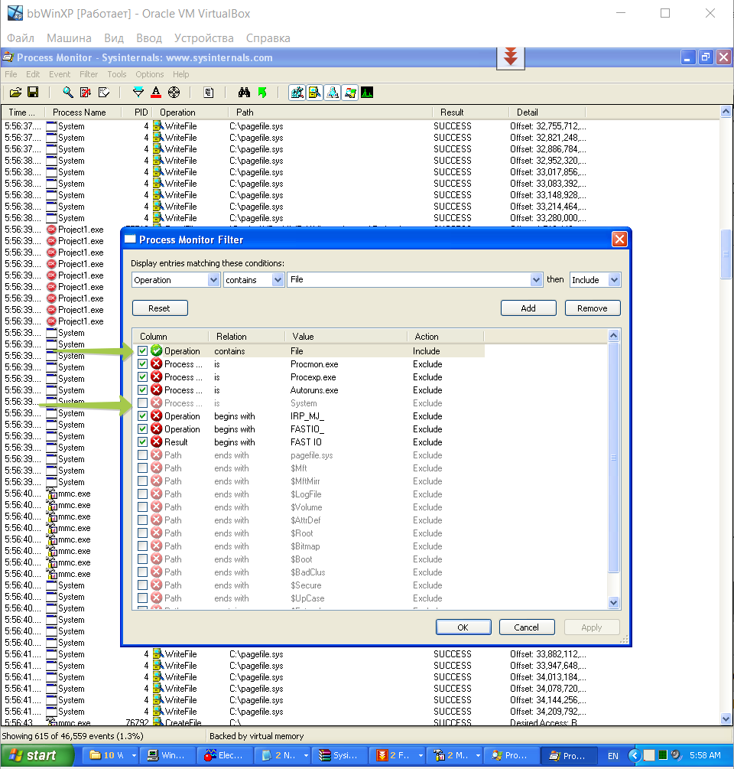Click the Save floppy disk toolbar icon
This screenshot has width=734, height=769.
point(34,92)
